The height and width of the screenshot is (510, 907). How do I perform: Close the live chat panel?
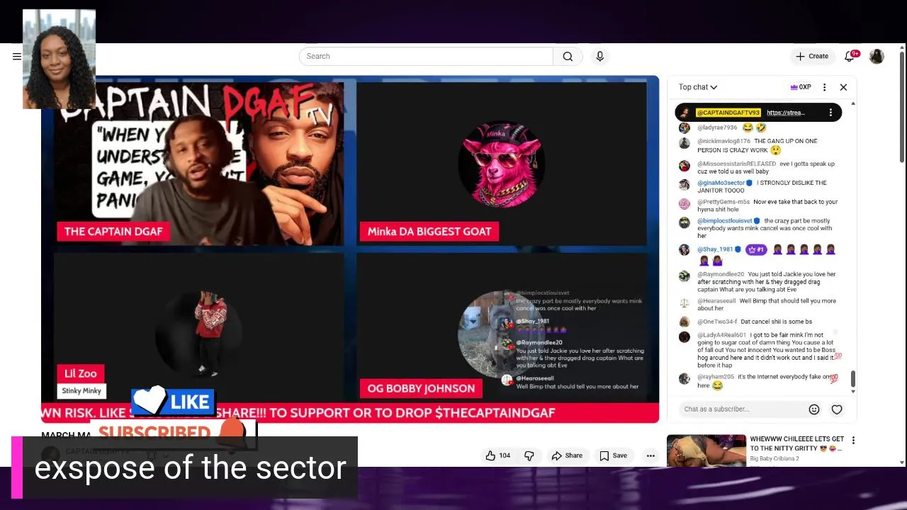[x=843, y=87]
